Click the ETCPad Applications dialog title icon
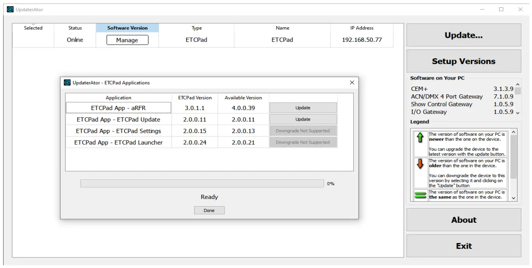This screenshot has width=532, height=268. 67,83
